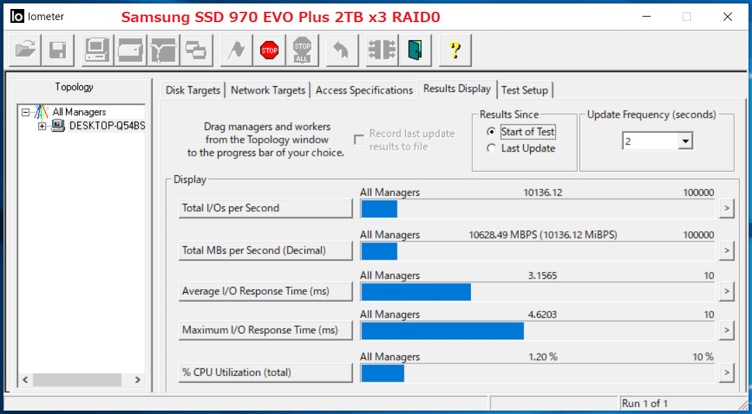Image resolution: width=752 pixels, height=414 pixels.
Task: Click the % CPU Utilization progress bar
Action: coord(538,373)
